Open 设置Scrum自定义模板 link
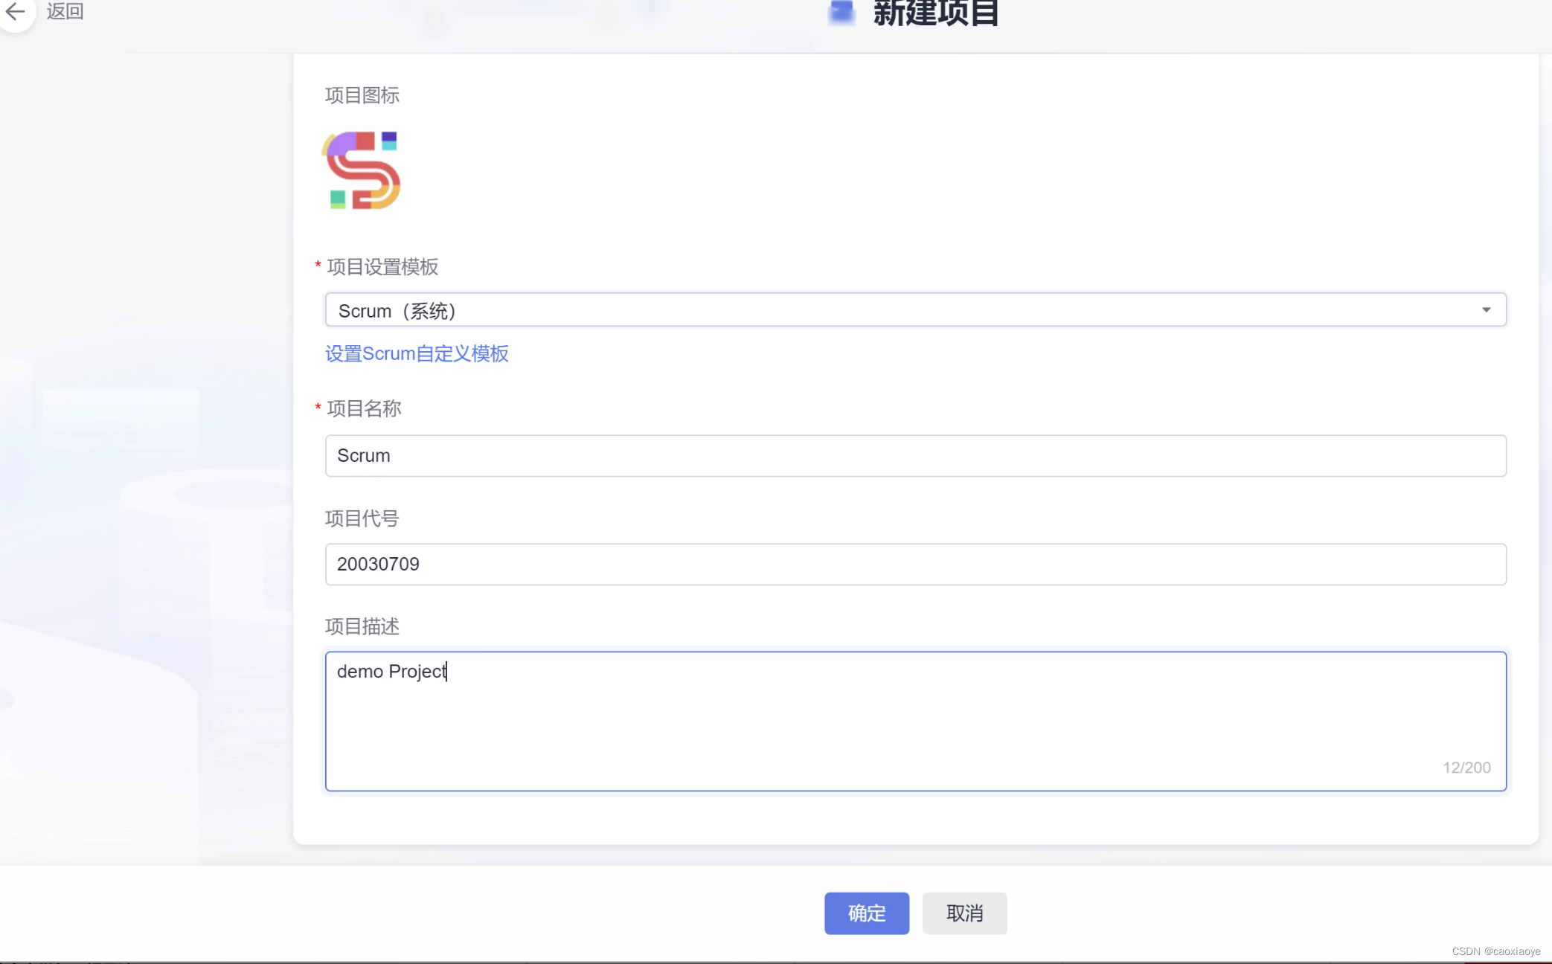 click(x=417, y=353)
